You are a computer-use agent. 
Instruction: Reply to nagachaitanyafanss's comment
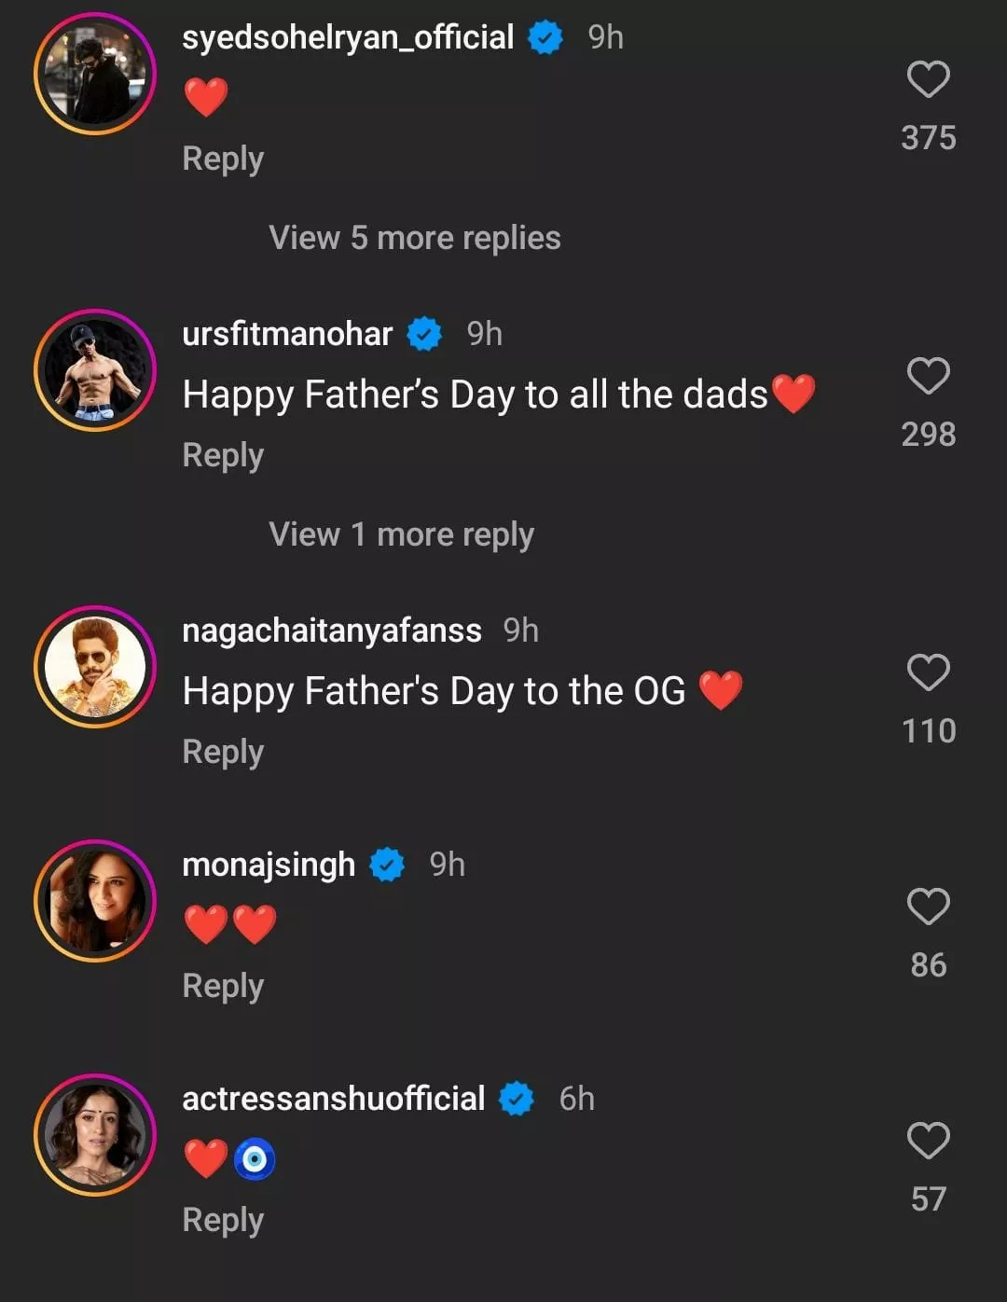pyautogui.click(x=223, y=752)
